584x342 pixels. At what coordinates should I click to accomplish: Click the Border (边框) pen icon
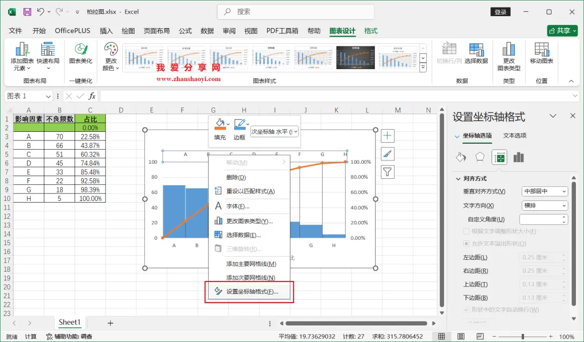tap(239, 124)
